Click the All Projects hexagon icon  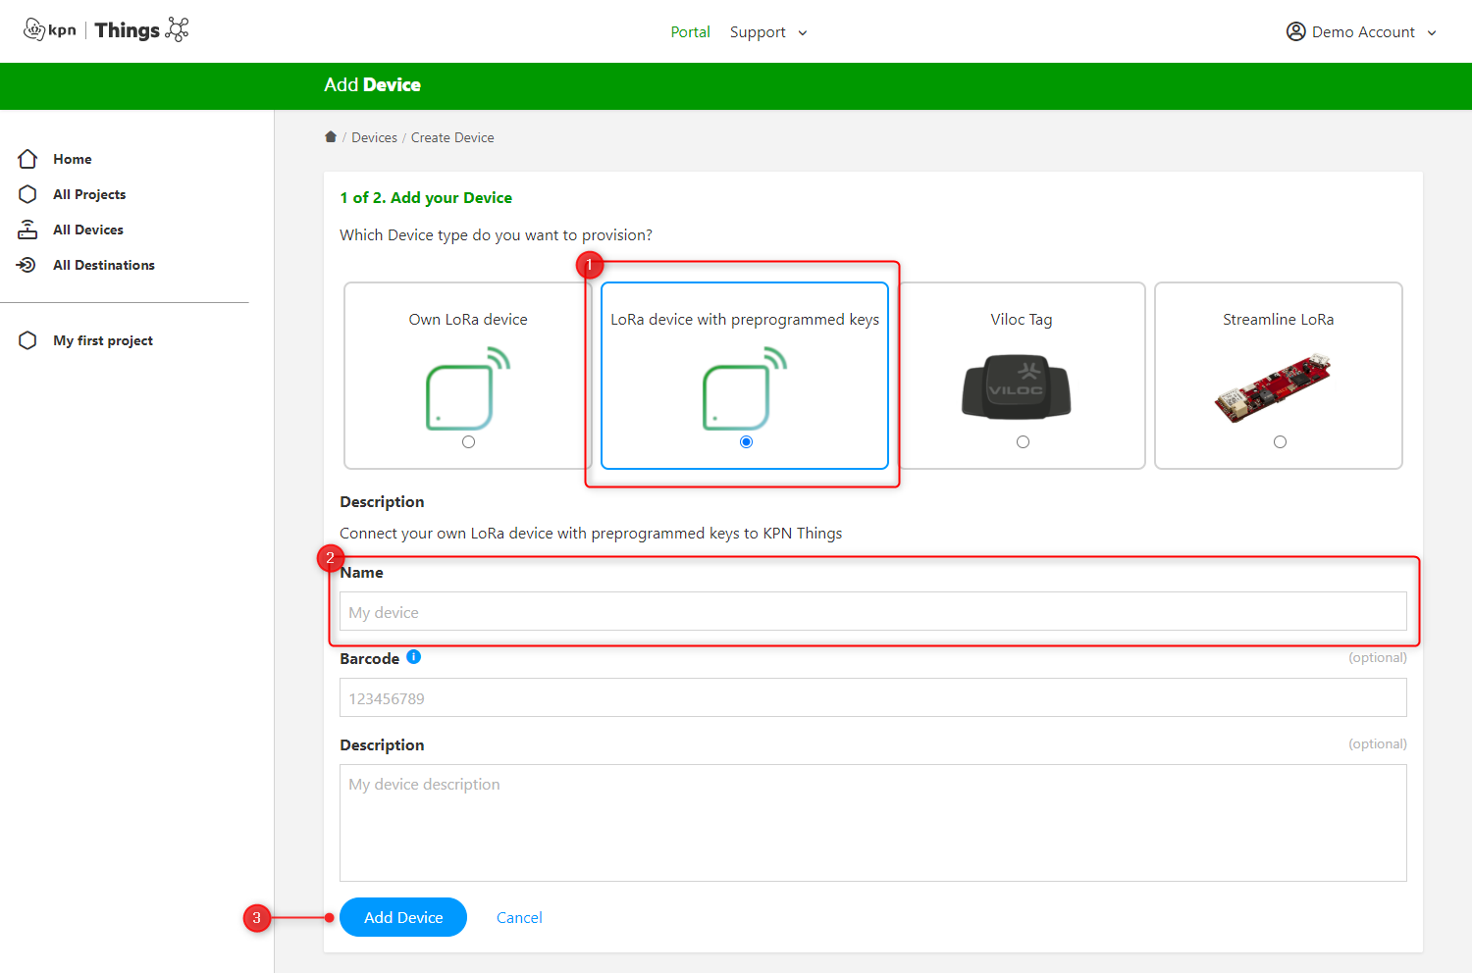point(27,194)
